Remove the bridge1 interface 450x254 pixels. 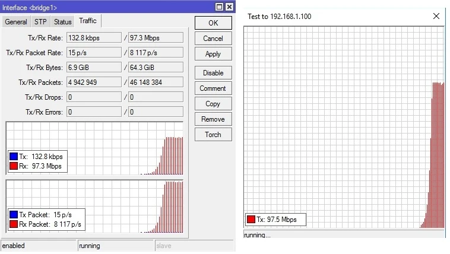click(213, 119)
